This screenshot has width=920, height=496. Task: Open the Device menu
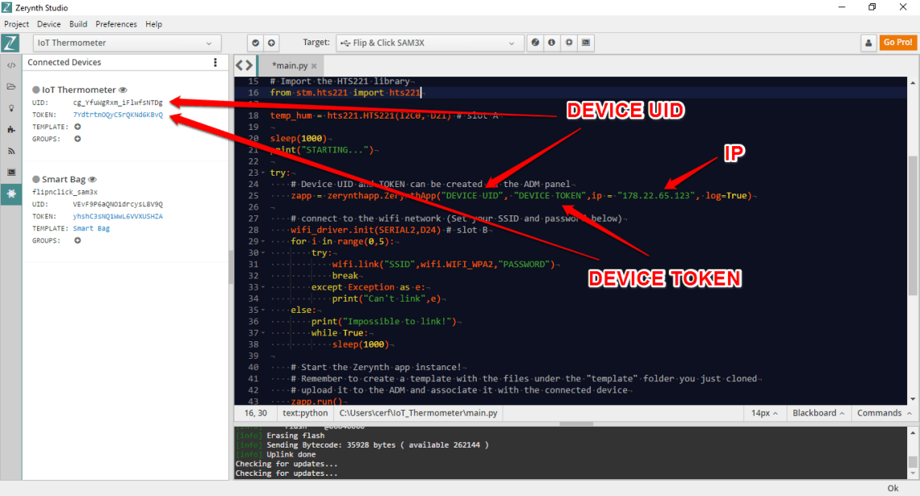coord(48,24)
